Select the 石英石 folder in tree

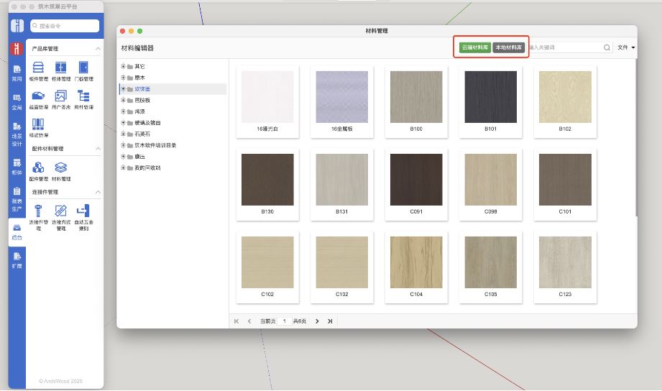pyautogui.click(x=142, y=134)
